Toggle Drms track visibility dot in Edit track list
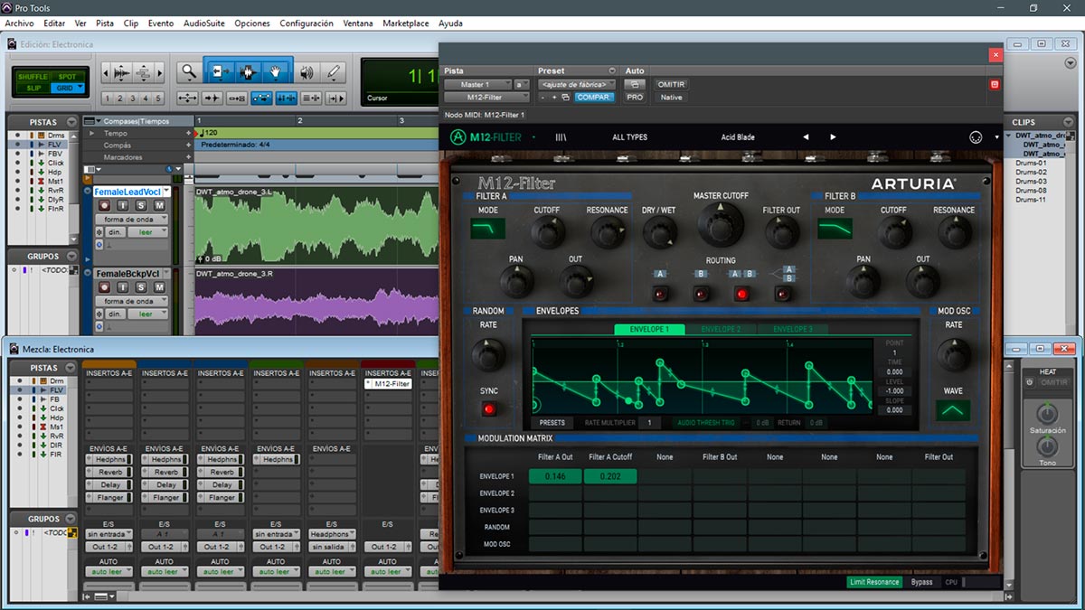Viewport: 1085px width, 610px height. (x=16, y=136)
